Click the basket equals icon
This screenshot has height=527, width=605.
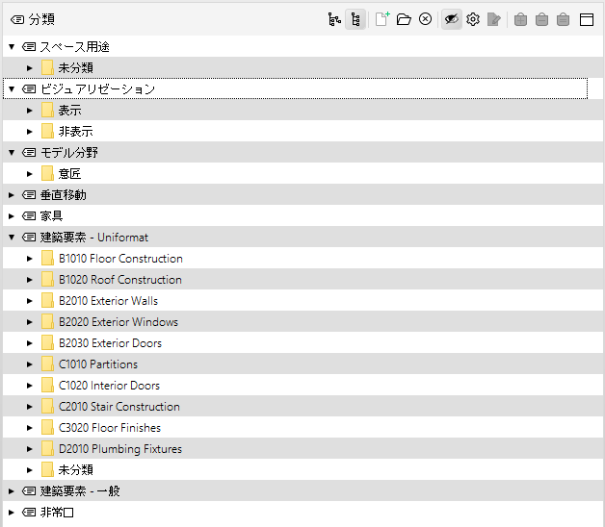563,19
